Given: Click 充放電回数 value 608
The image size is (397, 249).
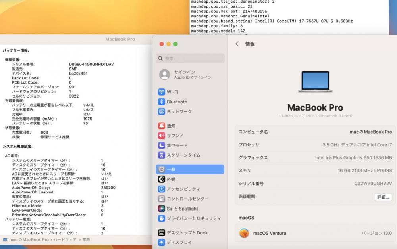Looking at the screenshot, I should [44, 132].
